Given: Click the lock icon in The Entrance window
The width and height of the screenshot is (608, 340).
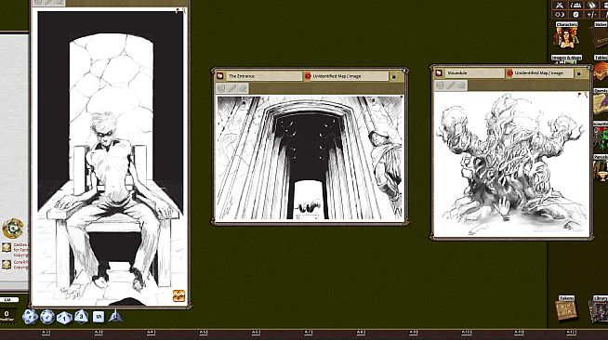Looking at the screenshot, I should point(394,76).
